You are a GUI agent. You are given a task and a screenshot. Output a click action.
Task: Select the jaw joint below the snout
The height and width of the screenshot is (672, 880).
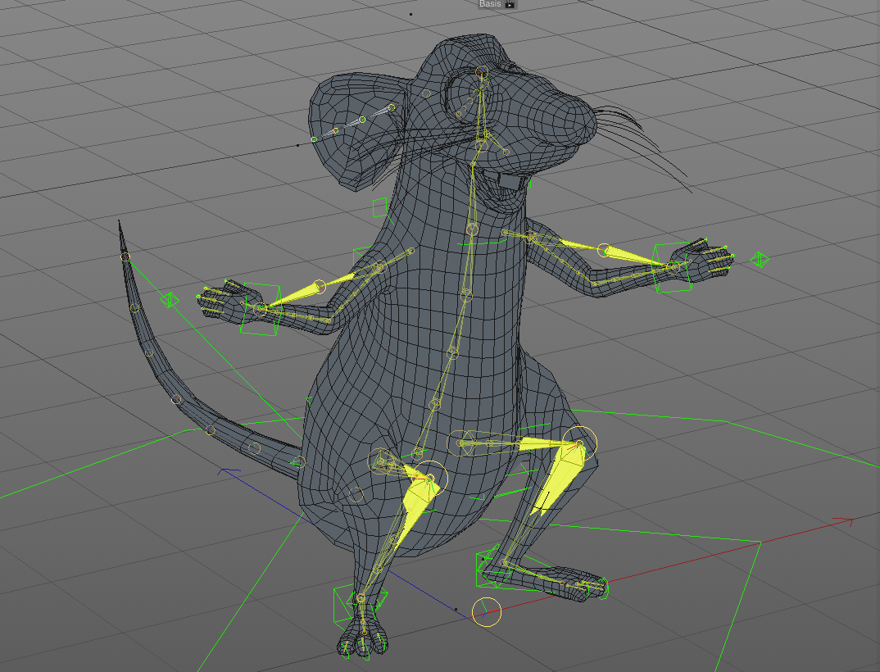506,152
